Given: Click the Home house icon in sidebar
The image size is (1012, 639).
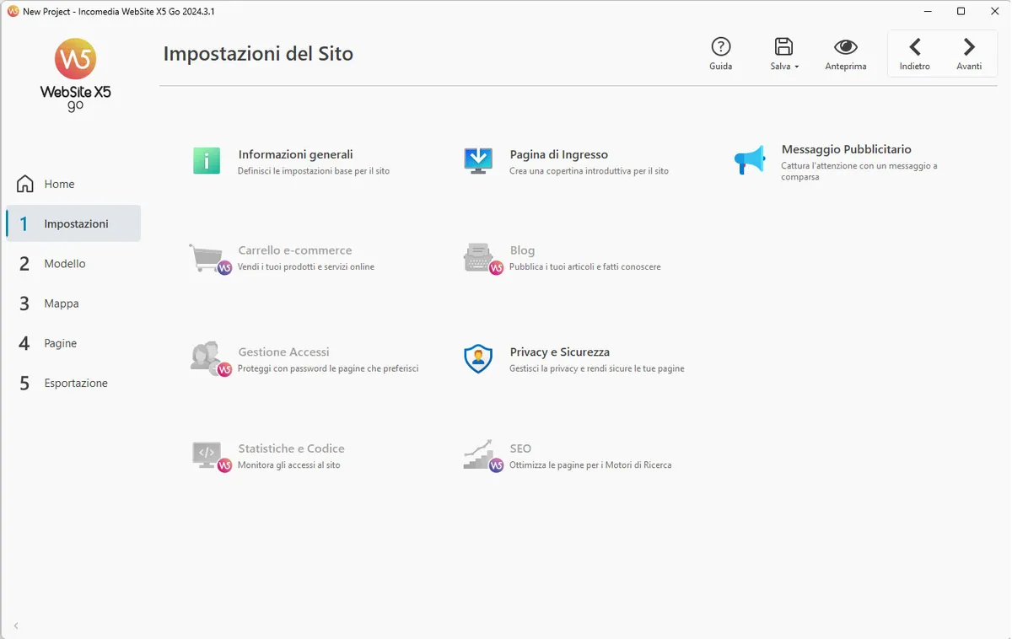Looking at the screenshot, I should pyautogui.click(x=25, y=184).
